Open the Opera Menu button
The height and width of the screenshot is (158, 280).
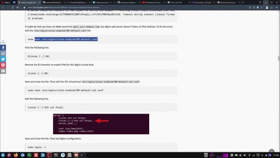6,3
